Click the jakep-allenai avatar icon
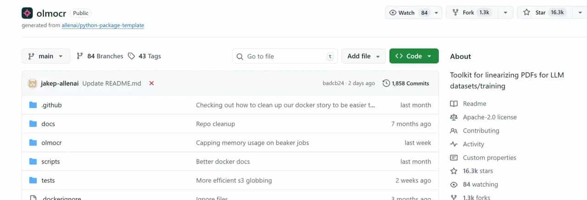This screenshot has width=587, height=200. pos(33,83)
